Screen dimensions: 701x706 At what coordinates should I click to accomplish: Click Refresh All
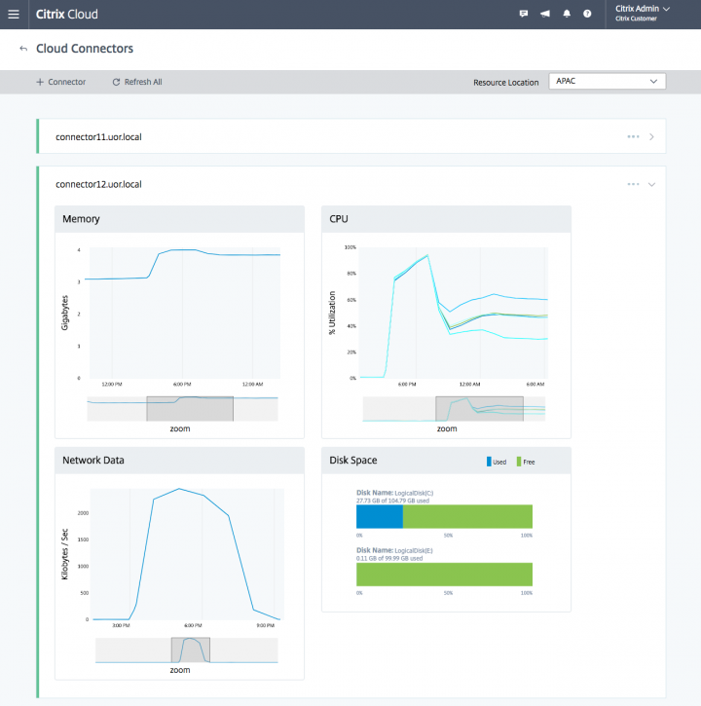coord(137,82)
